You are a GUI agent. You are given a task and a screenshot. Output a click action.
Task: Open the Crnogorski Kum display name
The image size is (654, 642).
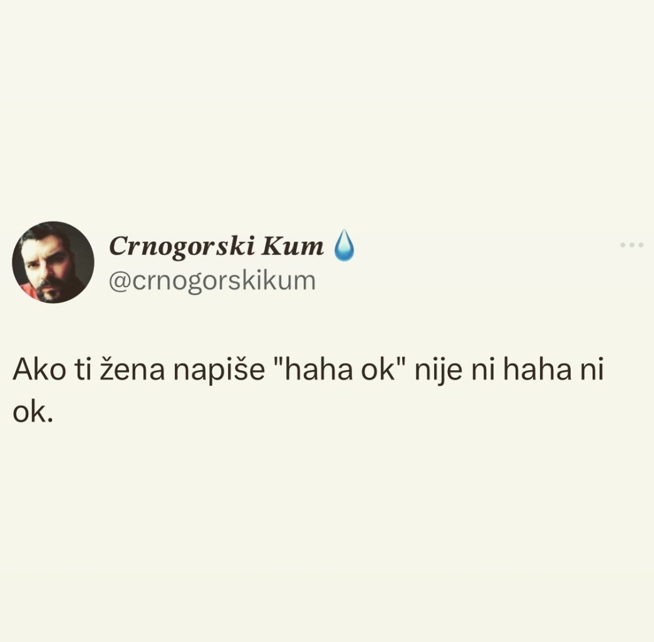(x=216, y=246)
